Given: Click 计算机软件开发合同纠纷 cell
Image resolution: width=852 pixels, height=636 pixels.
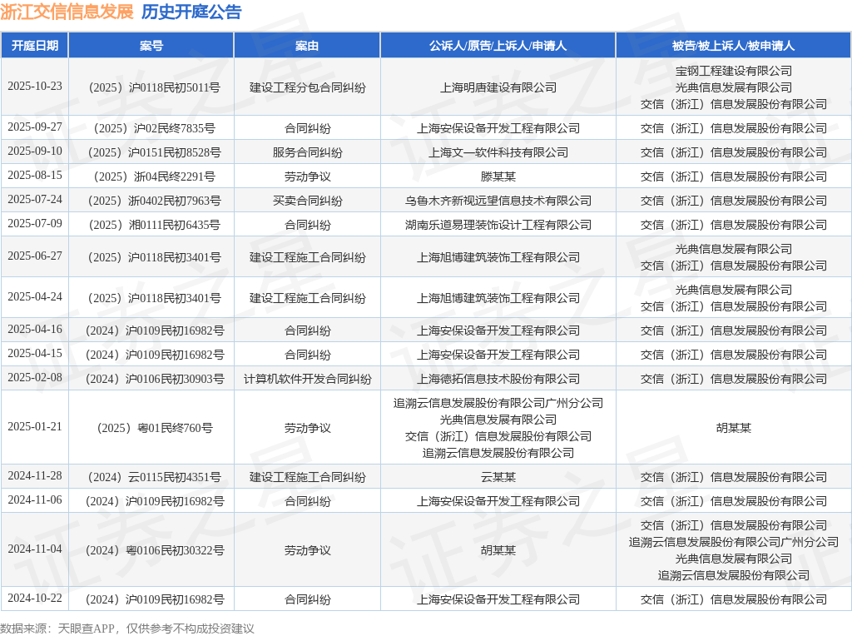Looking at the screenshot, I should [x=308, y=379].
